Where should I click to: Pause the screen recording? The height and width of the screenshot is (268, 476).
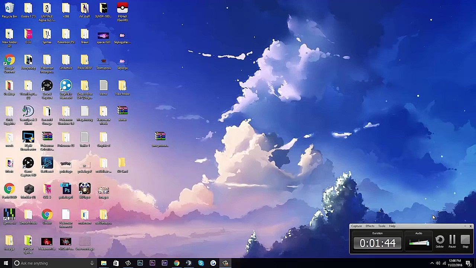tap(452, 241)
